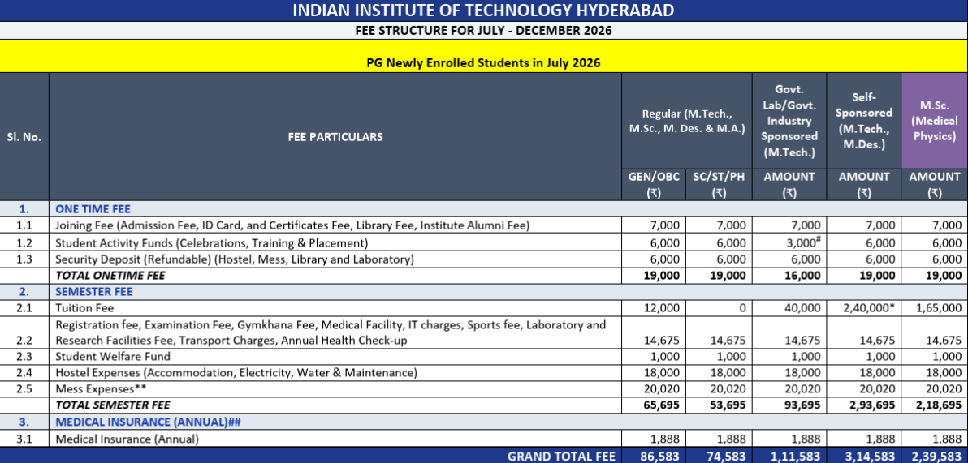Viewport: 968px width, 463px height.
Task: Click the 'SC/ST/PH (₹)' sub-header
Action: point(719,184)
